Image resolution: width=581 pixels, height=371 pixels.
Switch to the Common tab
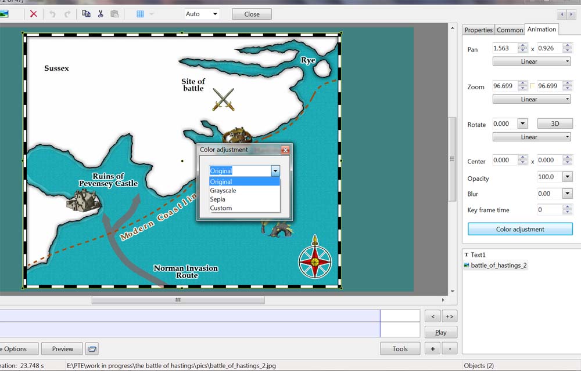pyautogui.click(x=510, y=30)
